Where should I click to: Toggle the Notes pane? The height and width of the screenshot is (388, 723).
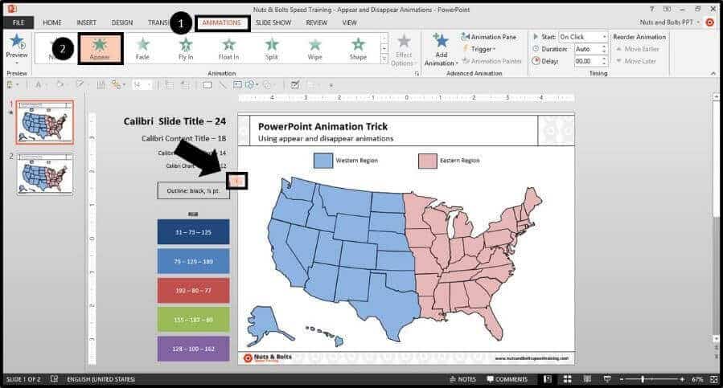point(463,379)
